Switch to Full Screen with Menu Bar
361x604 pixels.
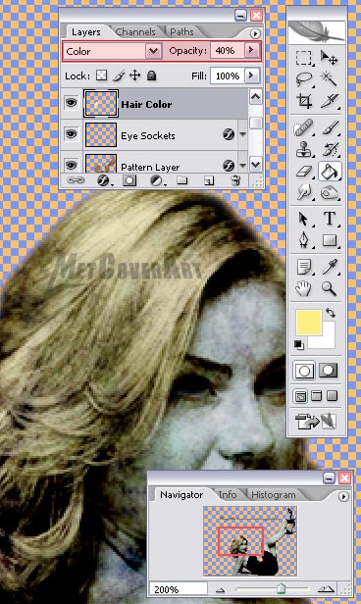[x=316, y=396]
